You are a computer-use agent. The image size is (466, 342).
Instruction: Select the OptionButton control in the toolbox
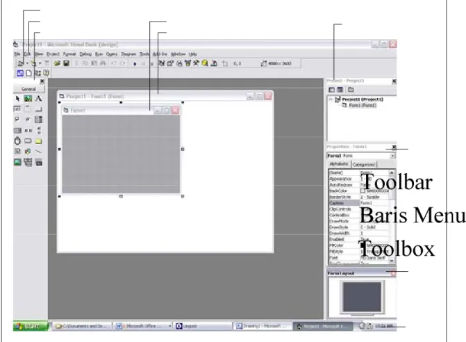(28, 120)
